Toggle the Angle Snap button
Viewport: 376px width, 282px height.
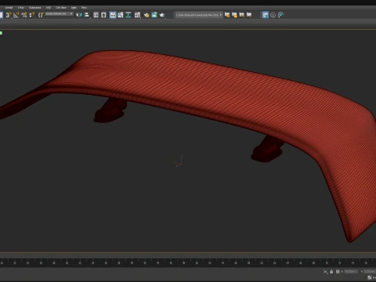point(16,15)
